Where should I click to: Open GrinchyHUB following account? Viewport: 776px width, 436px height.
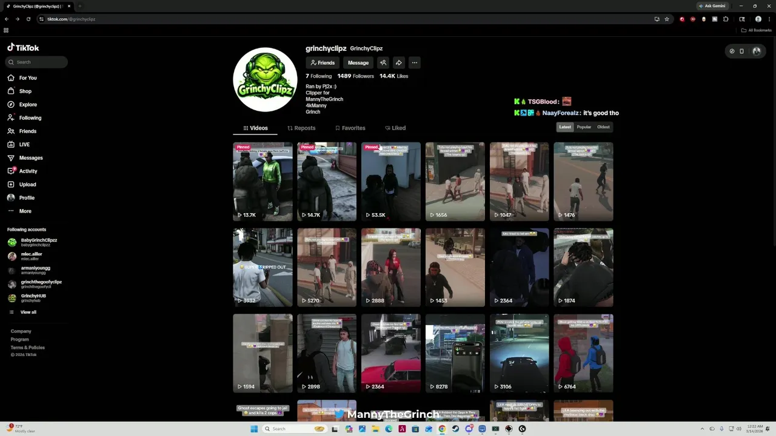click(x=27, y=298)
